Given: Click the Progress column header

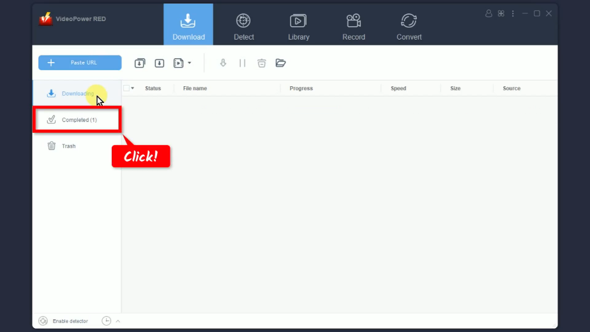Looking at the screenshot, I should click(x=301, y=89).
